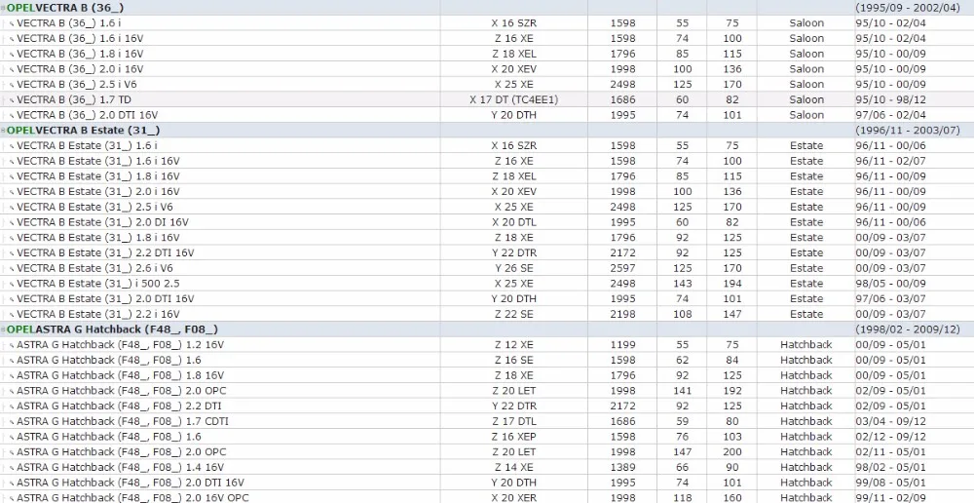Image resolution: width=974 pixels, height=503 pixels.
Task: Select ASTRA G Hatchback 1.8 16V row
Action: pyautogui.click(x=487, y=375)
